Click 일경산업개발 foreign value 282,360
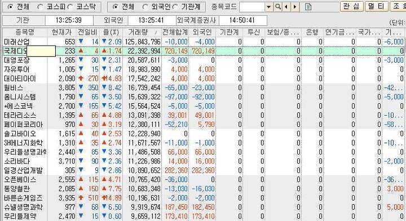This screenshot has height=221, width=406. point(203,170)
